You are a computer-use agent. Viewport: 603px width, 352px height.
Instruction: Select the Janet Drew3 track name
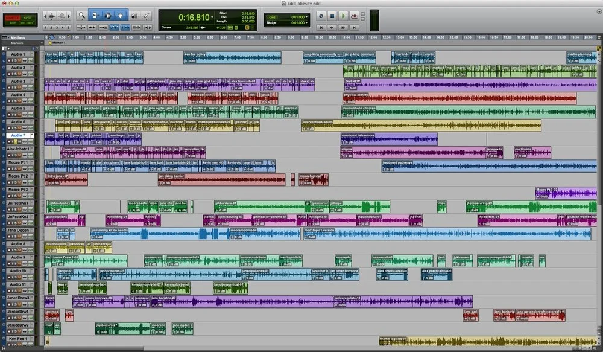[18, 298]
